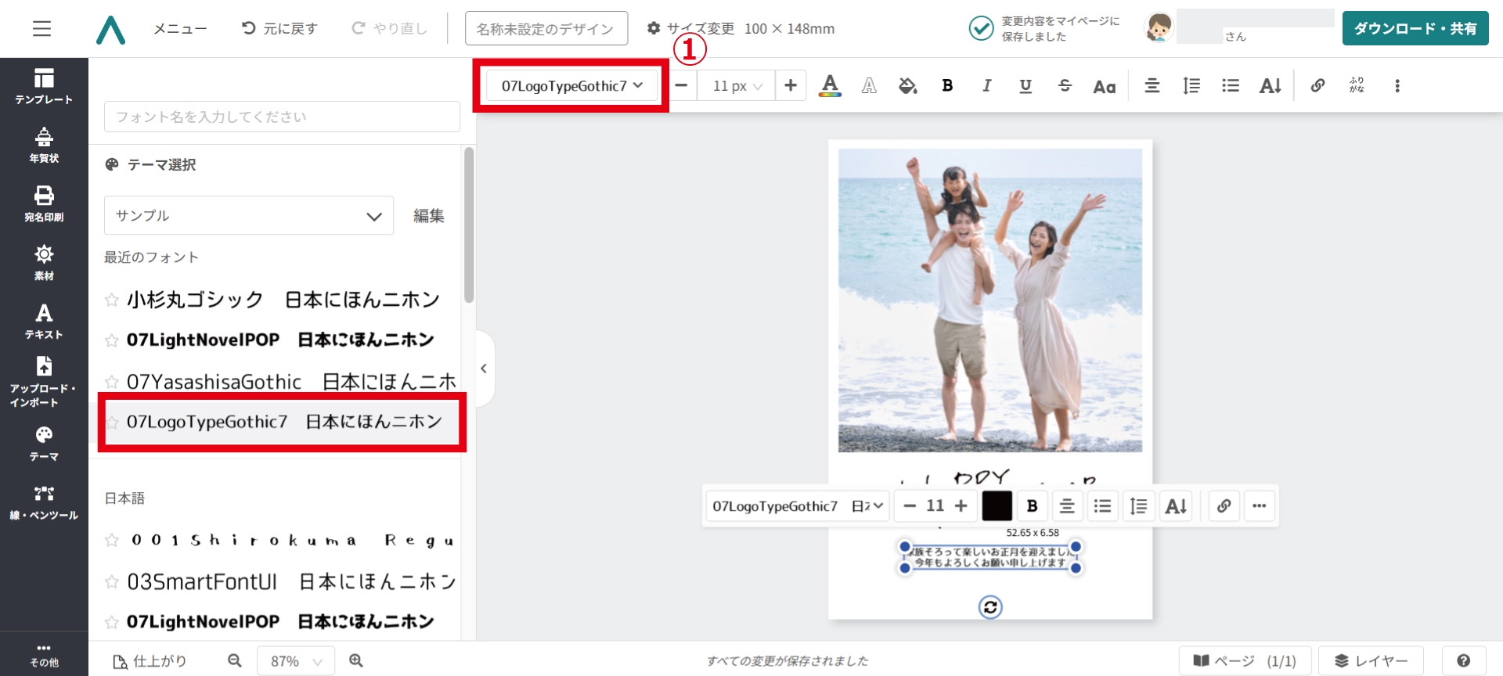1503x676 pixels.
Task: Open the 87% zoom level dropdown
Action: [x=296, y=661]
